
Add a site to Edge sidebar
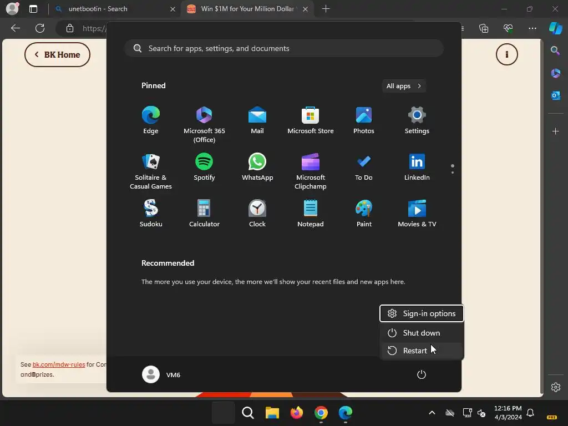coord(555,131)
